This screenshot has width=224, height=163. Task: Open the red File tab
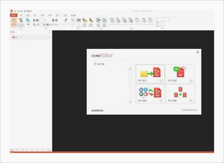13,15
